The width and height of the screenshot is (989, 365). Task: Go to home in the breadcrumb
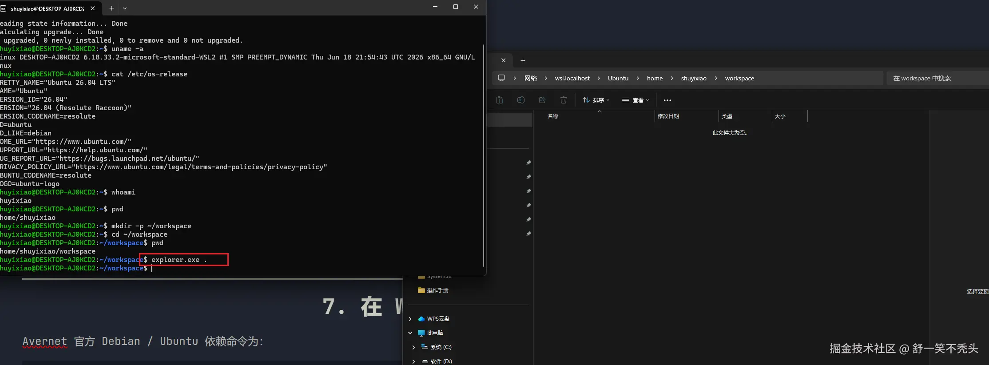pyautogui.click(x=655, y=78)
